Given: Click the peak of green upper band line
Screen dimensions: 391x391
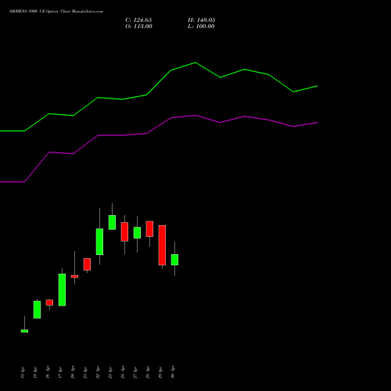Looking at the screenshot, I should [195, 63].
